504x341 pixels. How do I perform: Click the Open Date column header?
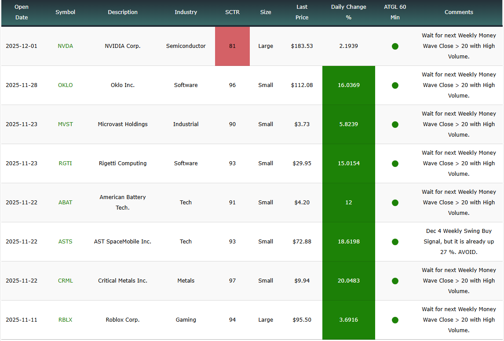coord(22,12)
